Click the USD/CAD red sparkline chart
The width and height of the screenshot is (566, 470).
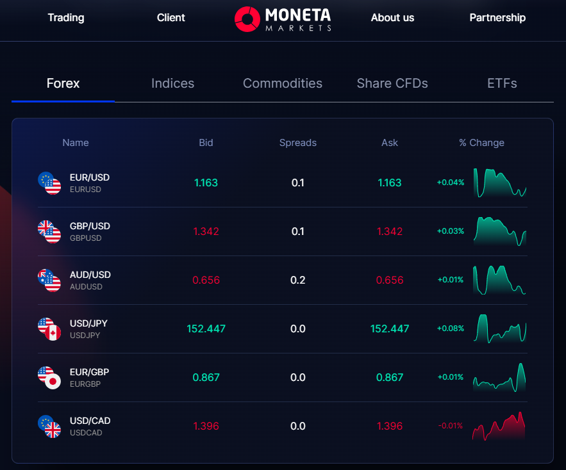(499, 426)
